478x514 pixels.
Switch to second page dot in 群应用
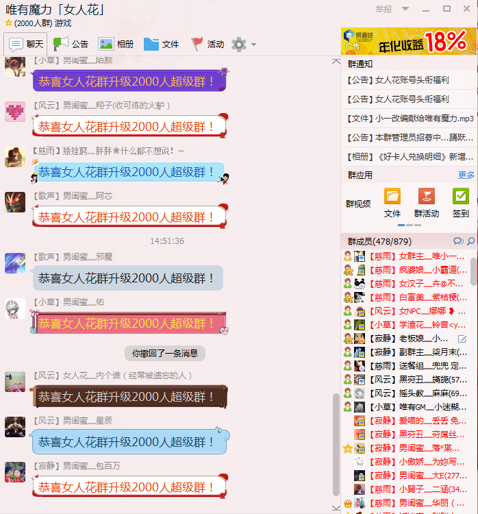(x=410, y=225)
